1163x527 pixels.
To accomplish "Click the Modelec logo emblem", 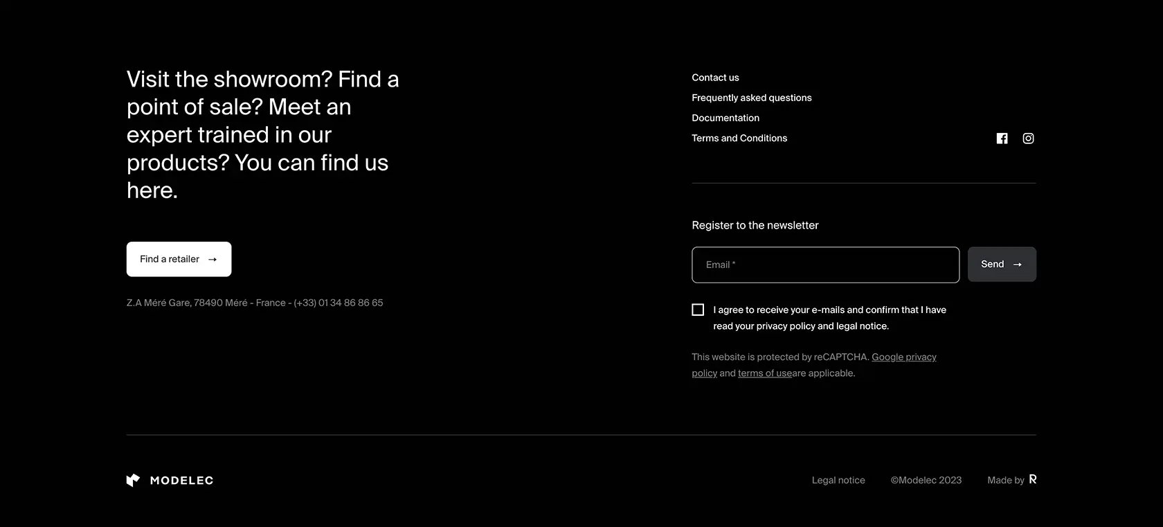I will [x=133, y=480].
